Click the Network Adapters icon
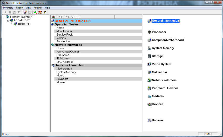Viewport: 223px width, 137px height. click(x=149, y=80)
